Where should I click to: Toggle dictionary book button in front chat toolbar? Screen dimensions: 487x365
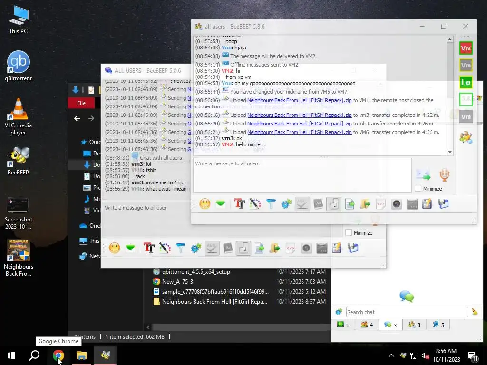point(318,204)
